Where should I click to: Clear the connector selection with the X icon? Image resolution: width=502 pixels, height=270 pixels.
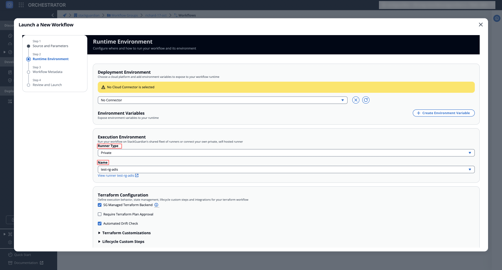[x=356, y=100]
